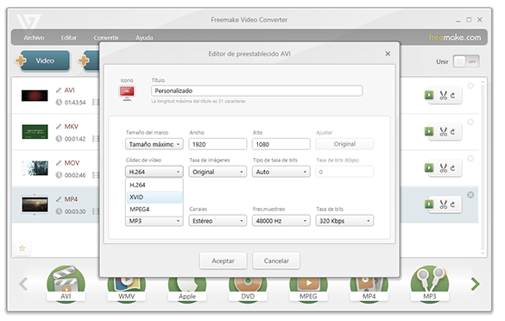Choose the WMV output format icon

[x=127, y=290]
